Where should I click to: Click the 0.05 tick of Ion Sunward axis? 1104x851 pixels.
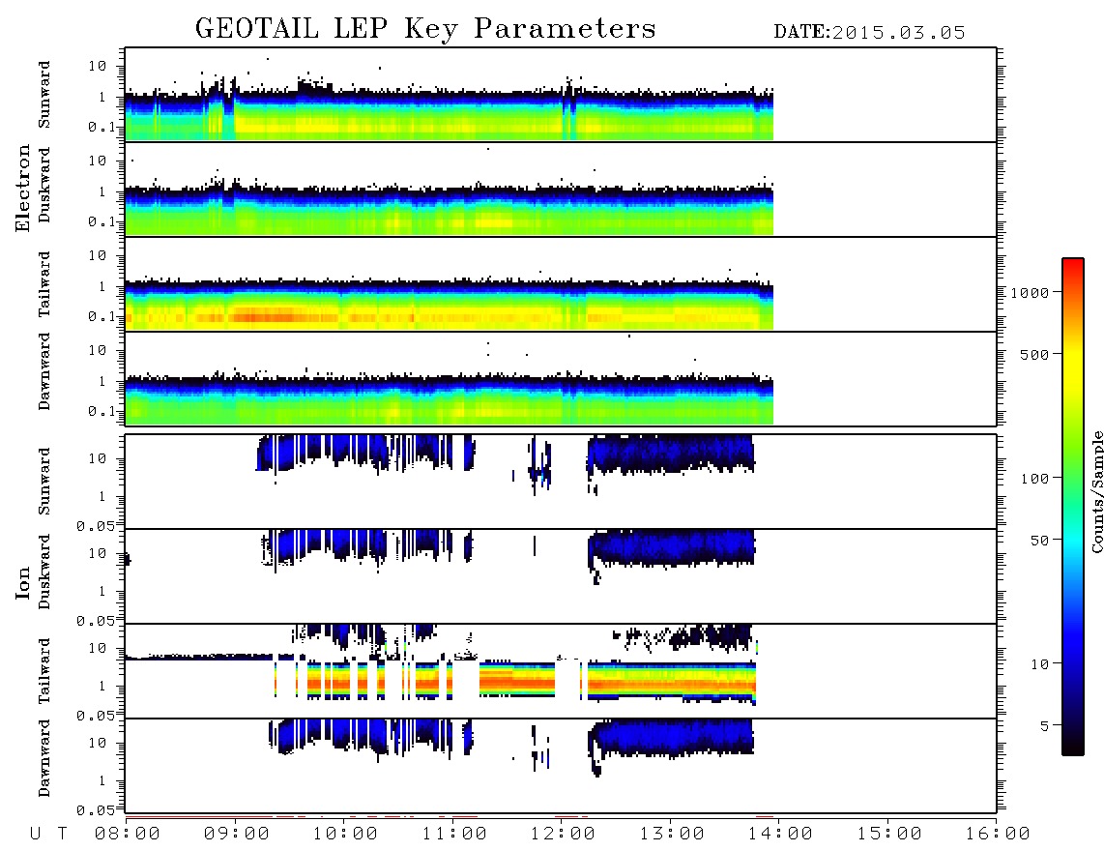96,526
